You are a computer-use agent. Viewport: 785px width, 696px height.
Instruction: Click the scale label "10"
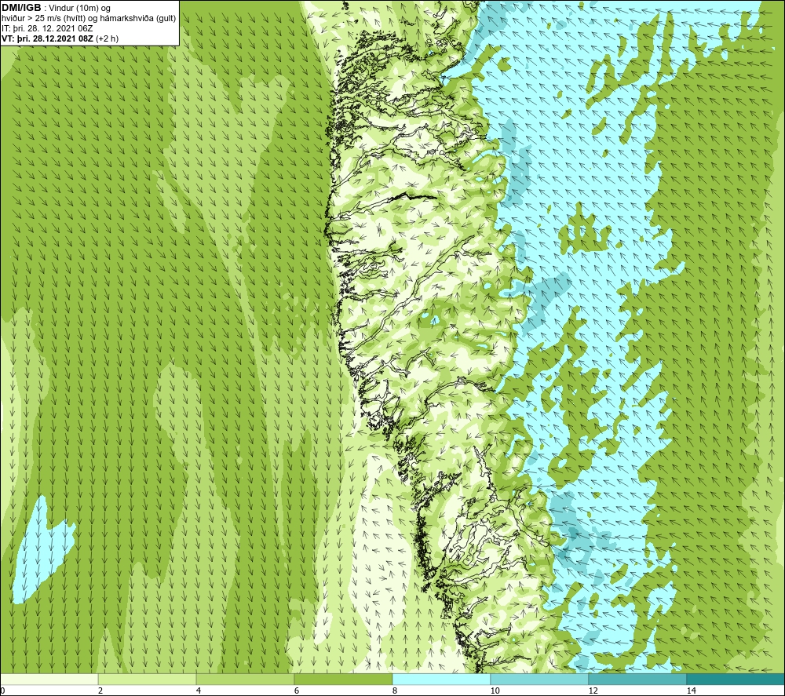tap(495, 691)
